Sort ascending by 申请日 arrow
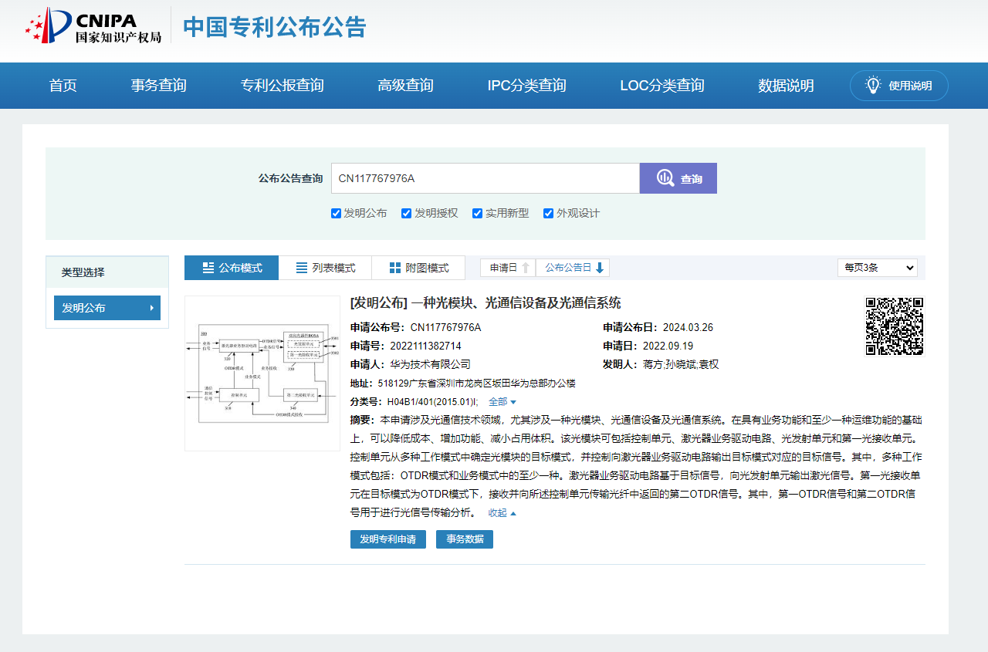Screen dimensions: 988x652 pyautogui.click(x=526, y=268)
